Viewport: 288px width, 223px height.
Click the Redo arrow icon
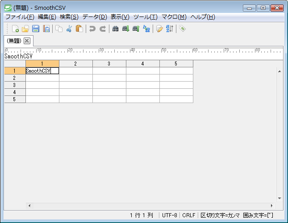point(102,29)
